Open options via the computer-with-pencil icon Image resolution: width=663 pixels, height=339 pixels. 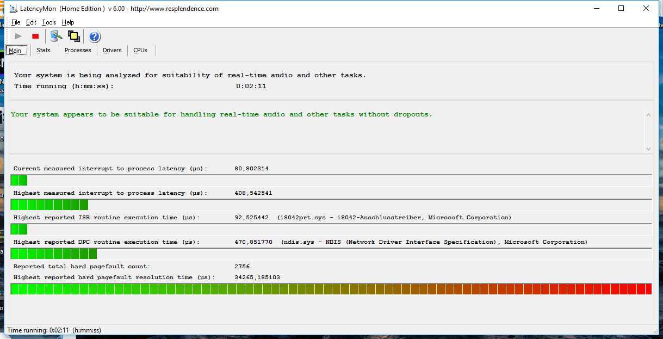click(x=56, y=36)
